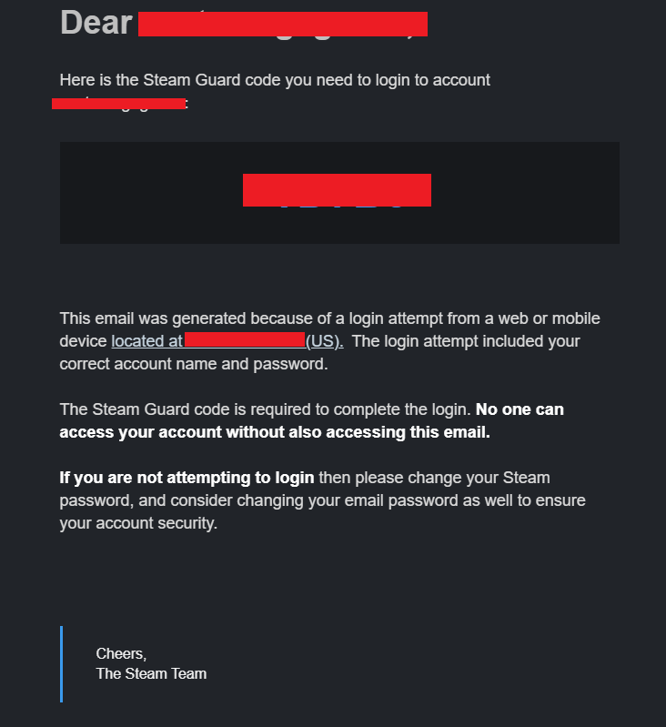Click "The Steam Team" signature
Viewport: 666px width, 727px height.
click(151, 674)
